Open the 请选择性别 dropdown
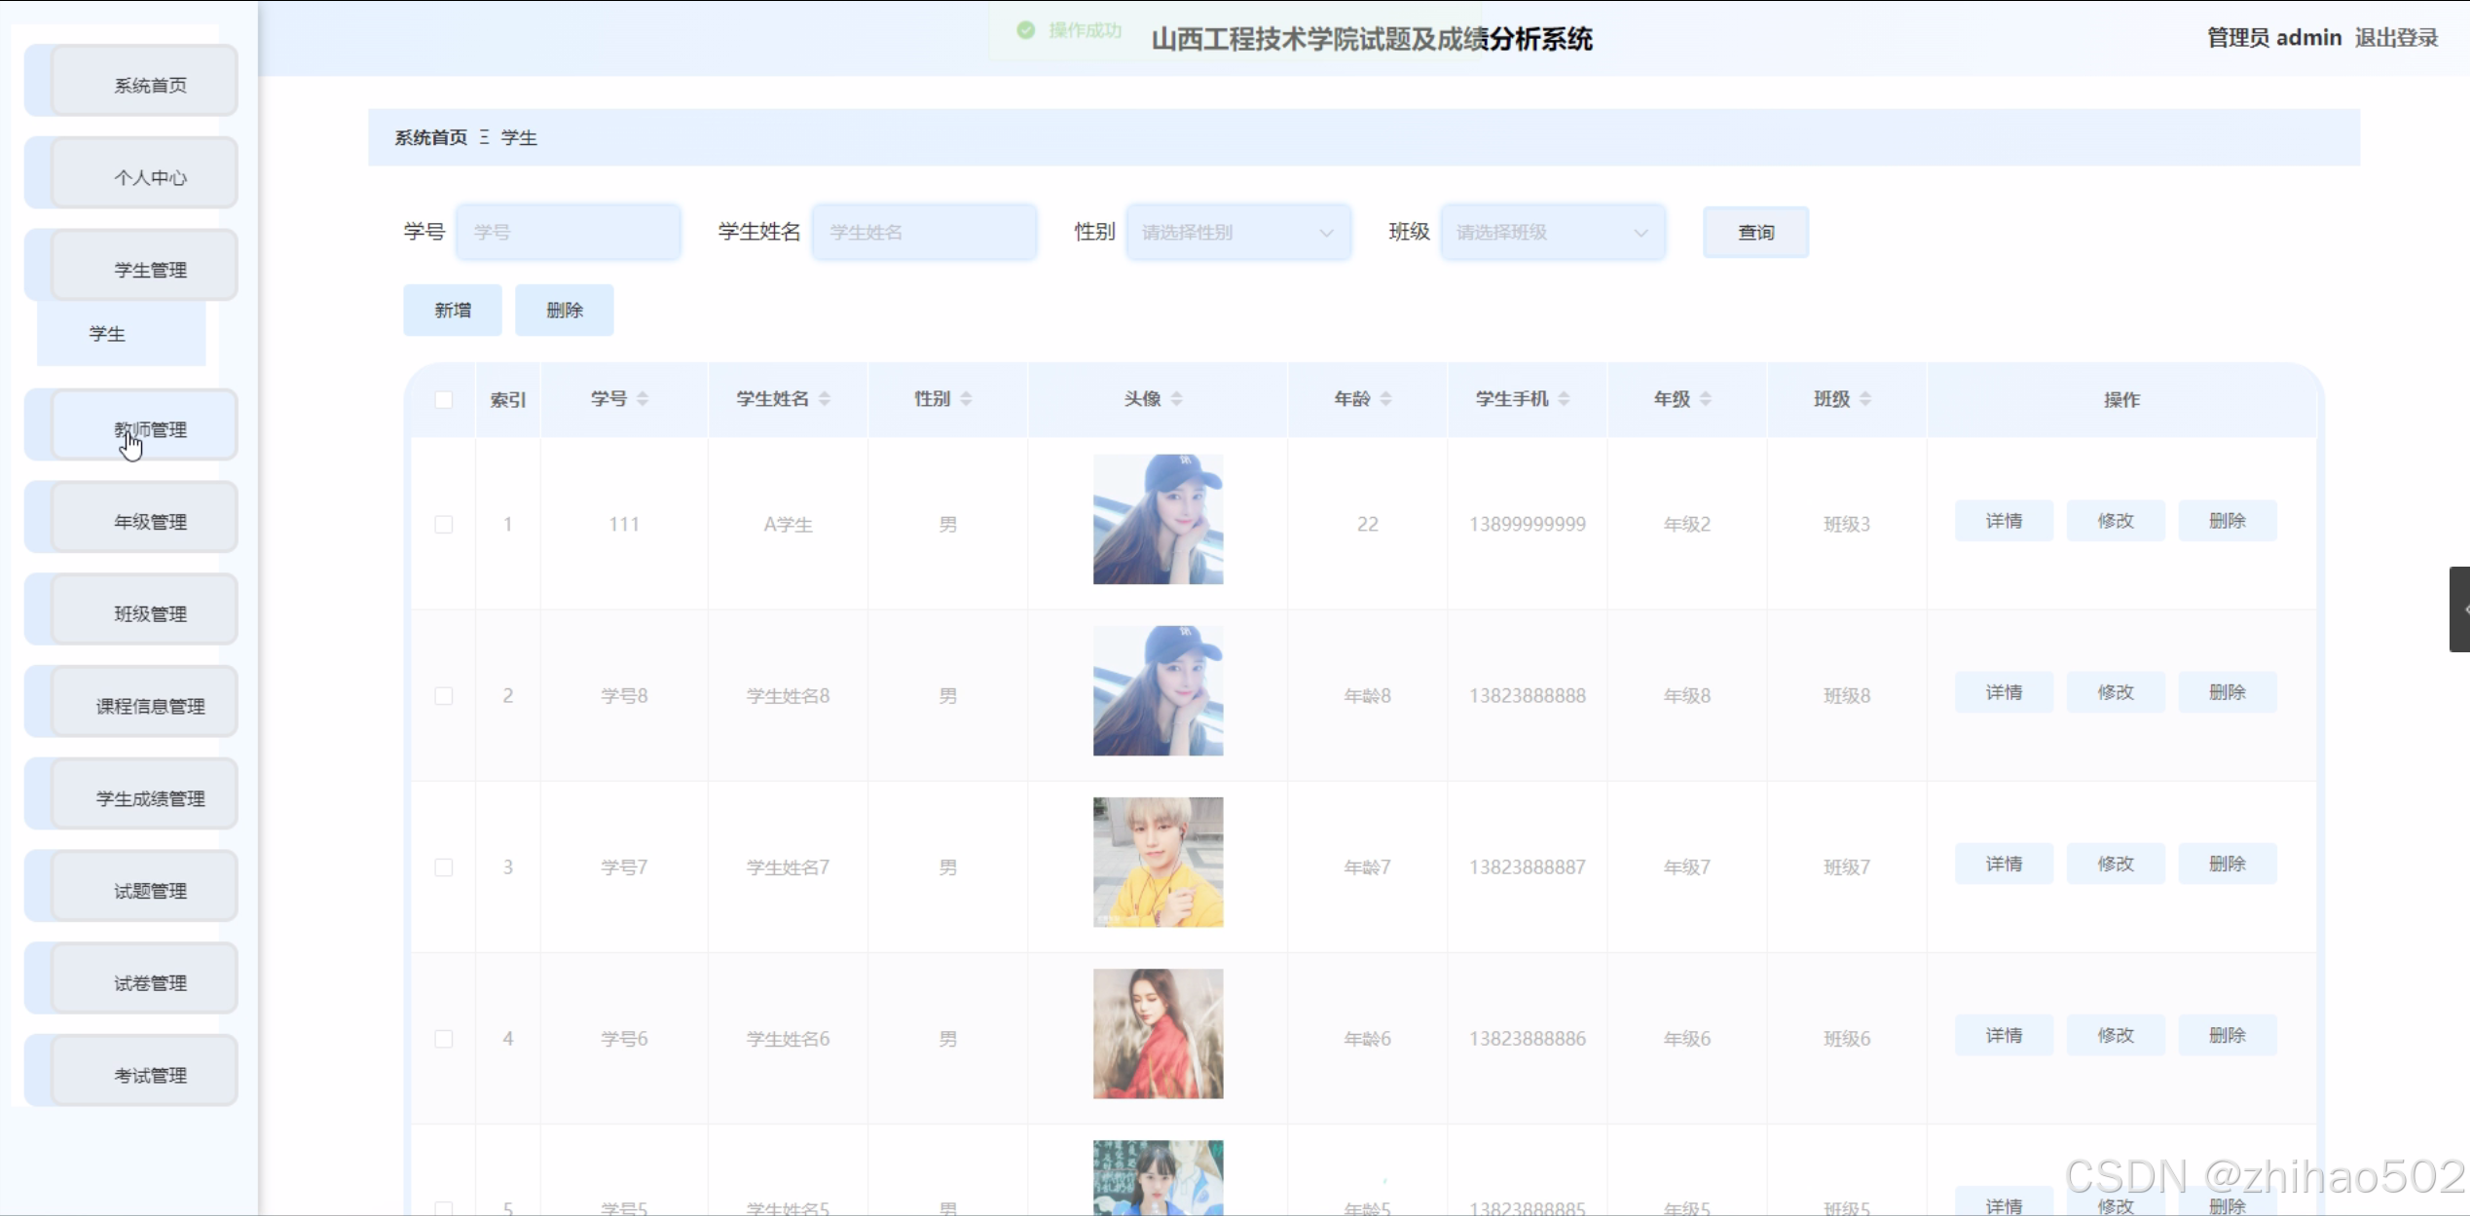 [x=1237, y=233]
